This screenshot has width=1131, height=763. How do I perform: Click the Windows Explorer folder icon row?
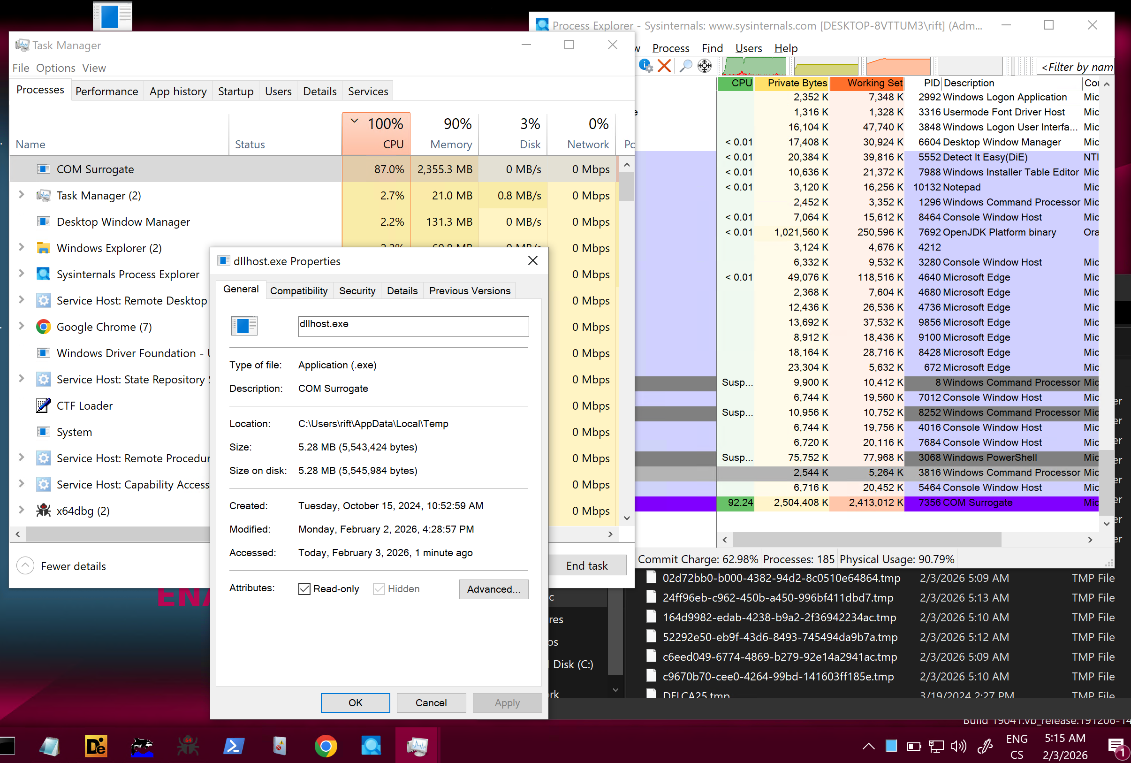click(x=43, y=248)
